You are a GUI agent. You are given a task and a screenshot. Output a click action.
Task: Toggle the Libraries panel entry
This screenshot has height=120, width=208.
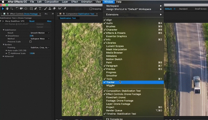tap(133, 43)
